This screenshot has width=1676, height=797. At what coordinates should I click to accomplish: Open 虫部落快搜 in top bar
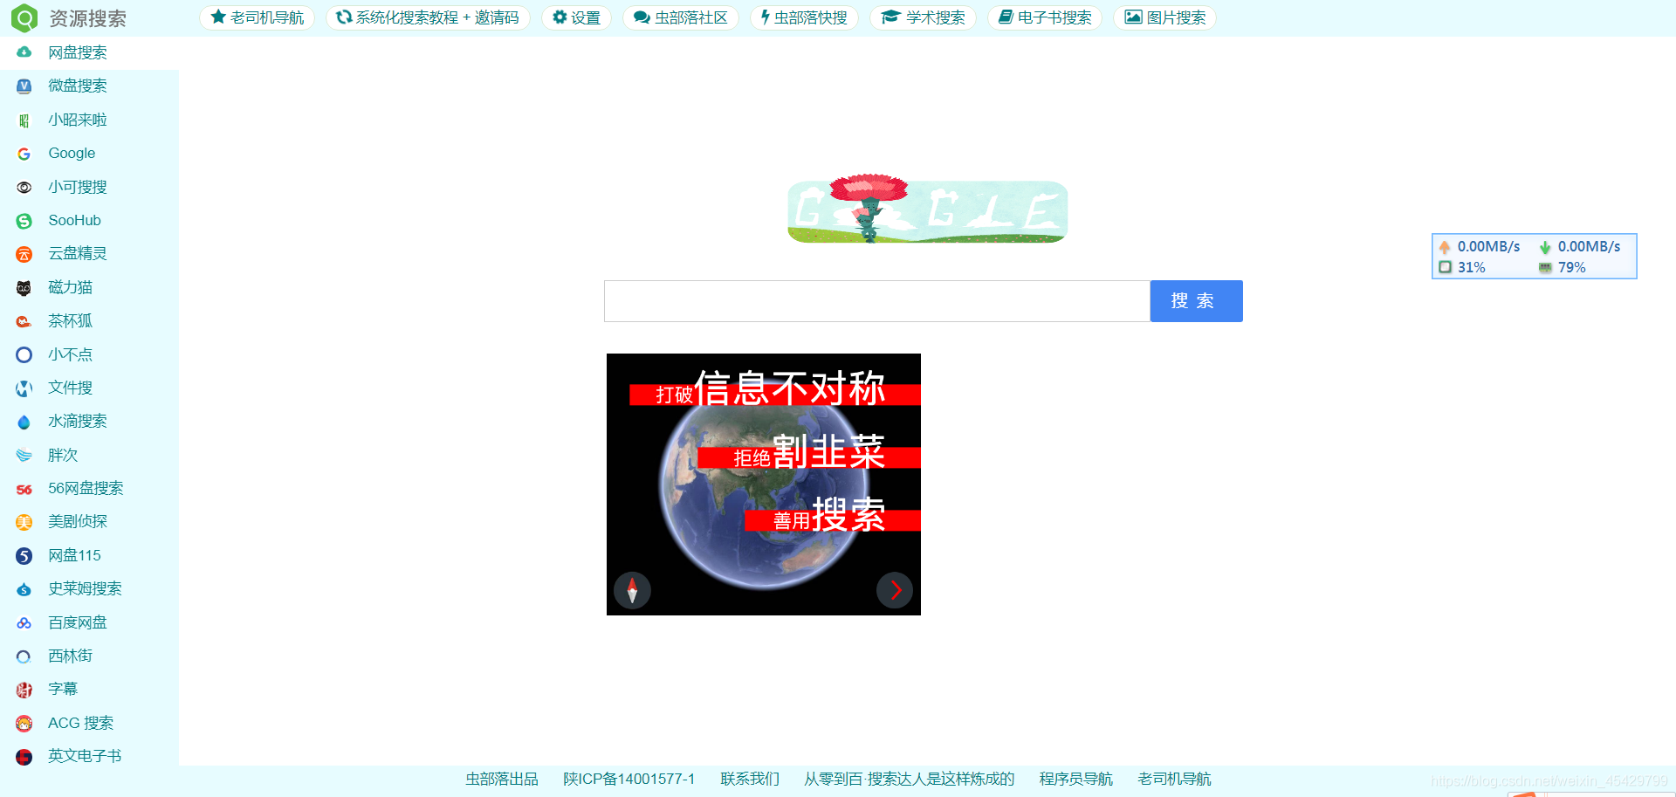click(804, 17)
